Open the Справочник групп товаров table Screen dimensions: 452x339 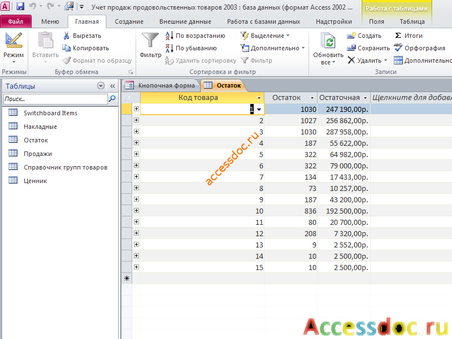click(x=66, y=167)
